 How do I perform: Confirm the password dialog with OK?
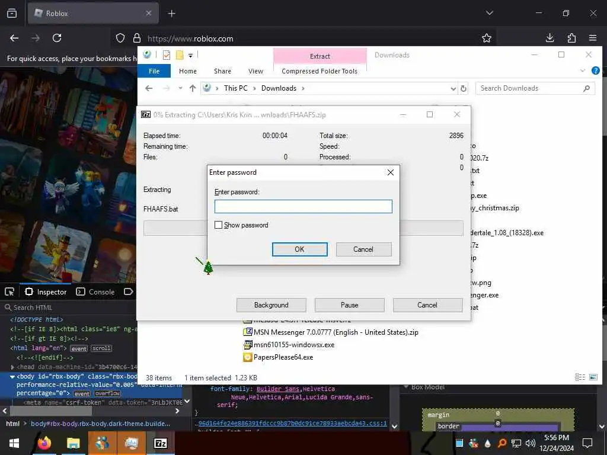click(299, 249)
